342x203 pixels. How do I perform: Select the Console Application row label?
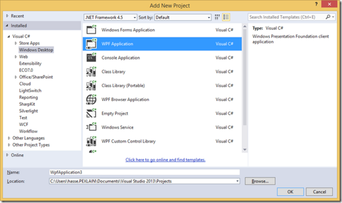pyautogui.click(x=121, y=58)
